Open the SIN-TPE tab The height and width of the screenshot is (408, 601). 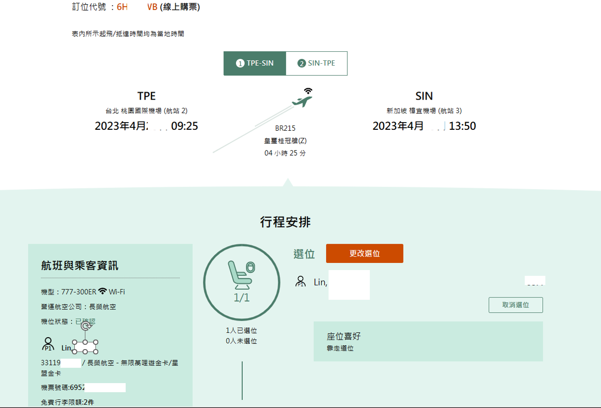(317, 63)
